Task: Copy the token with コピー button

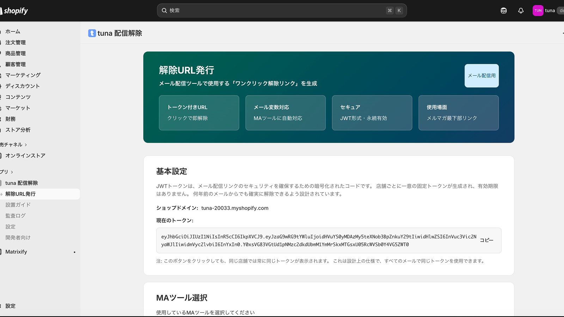Action: coord(486,240)
